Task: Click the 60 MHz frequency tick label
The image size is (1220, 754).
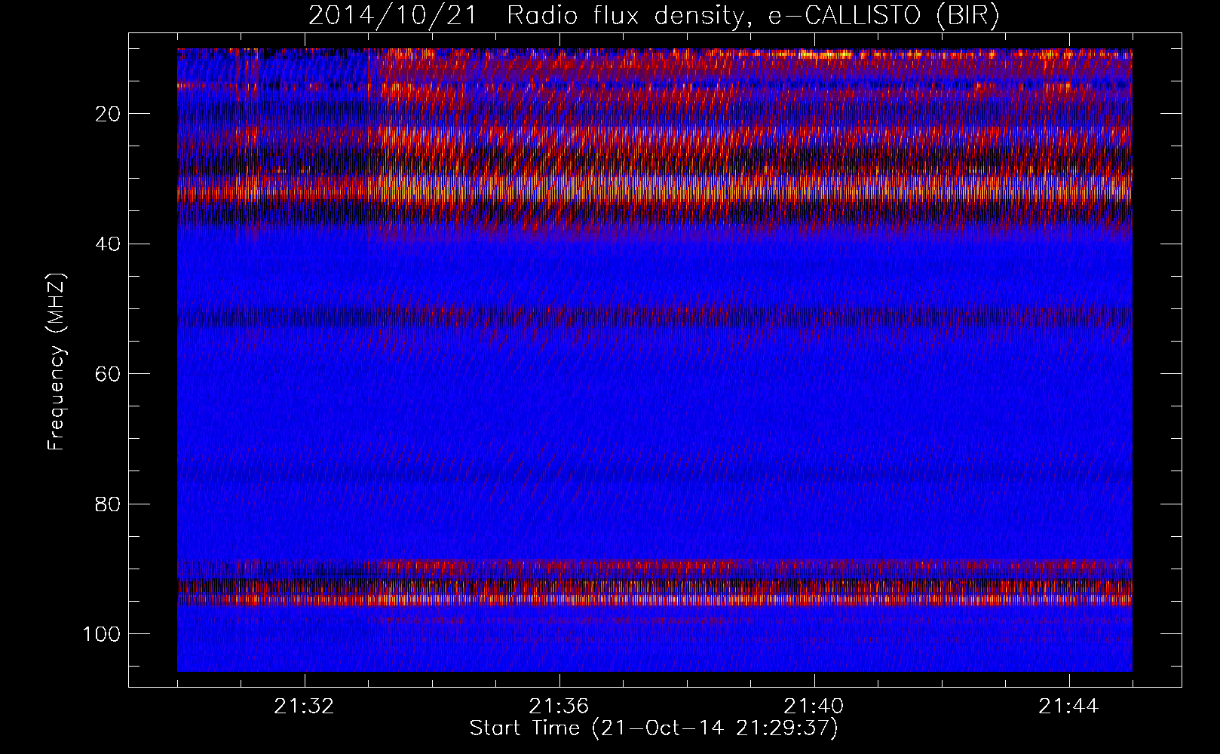Action: click(x=108, y=373)
